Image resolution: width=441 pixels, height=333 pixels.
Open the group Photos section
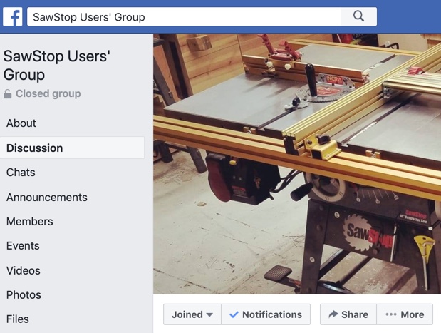pos(24,294)
